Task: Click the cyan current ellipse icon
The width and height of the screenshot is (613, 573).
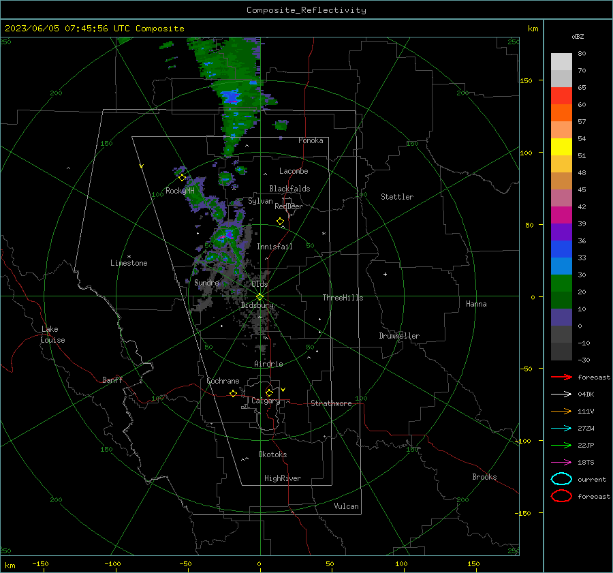Action: coord(561,479)
